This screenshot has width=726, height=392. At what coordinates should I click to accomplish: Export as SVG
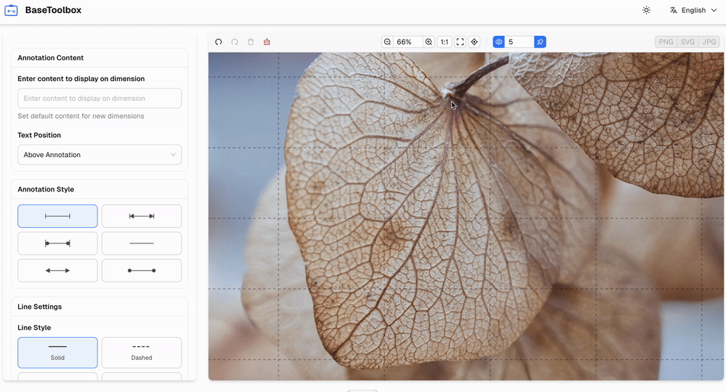coord(688,42)
